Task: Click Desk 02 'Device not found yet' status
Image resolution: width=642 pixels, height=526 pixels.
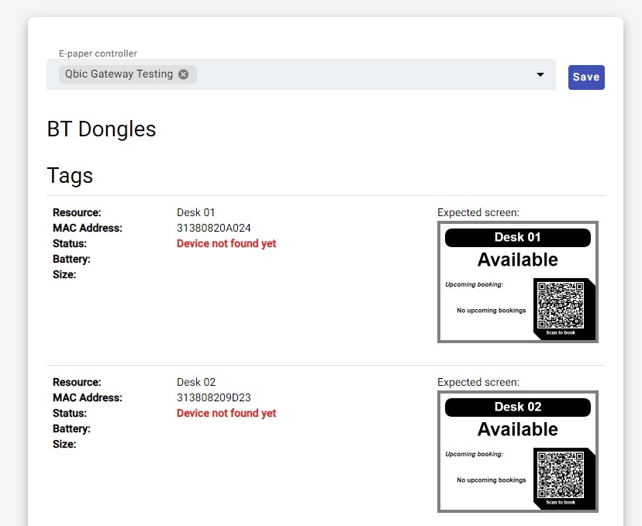Action: click(226, 413)
